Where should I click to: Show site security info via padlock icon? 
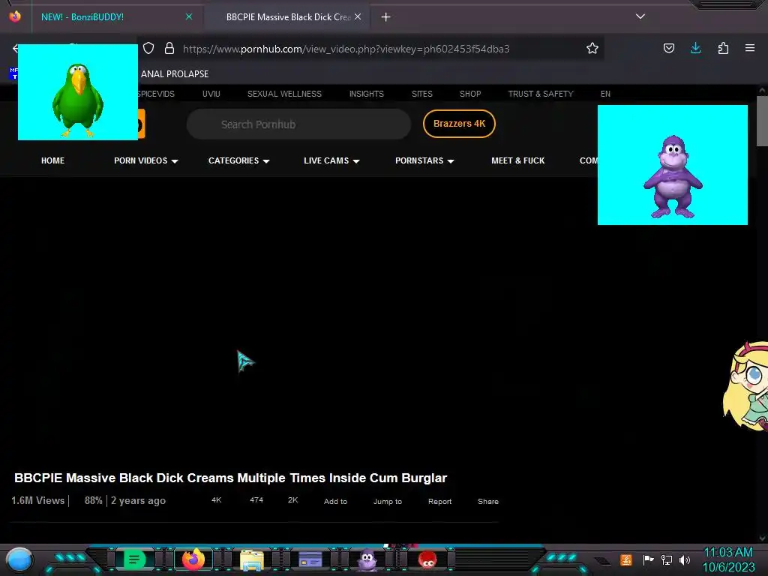(x=169, y=49)
